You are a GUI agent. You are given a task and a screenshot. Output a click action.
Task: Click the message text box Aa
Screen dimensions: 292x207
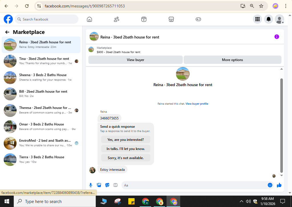[194, 185]
